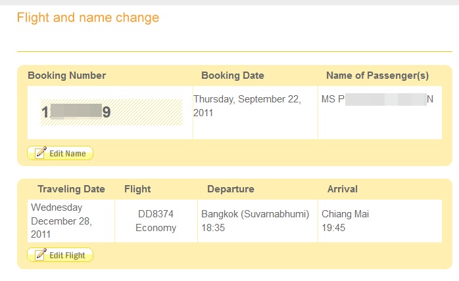This screenshot has height=281, width=459.
Task: Click the Economy class text
Action: 156,228
